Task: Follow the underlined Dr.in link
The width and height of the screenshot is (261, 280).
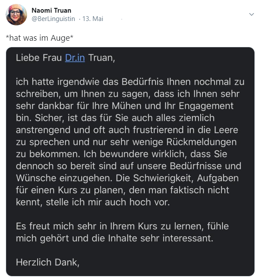Action: coord(75,58)
